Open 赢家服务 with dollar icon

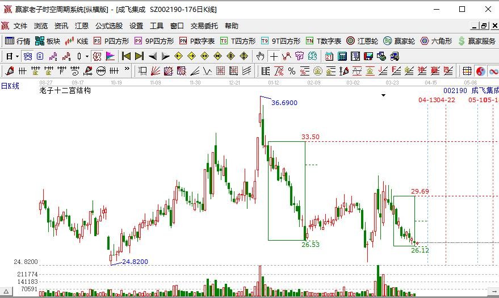[x=477, y=41]
